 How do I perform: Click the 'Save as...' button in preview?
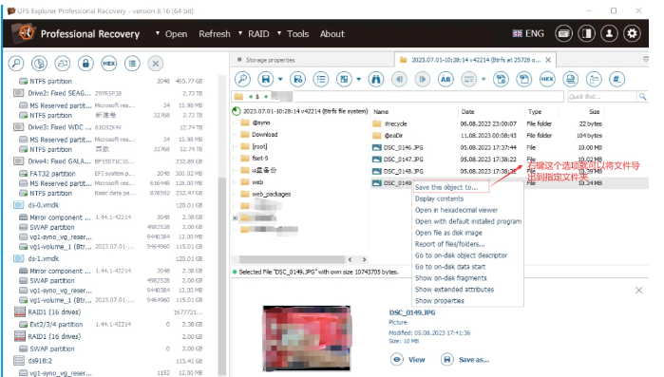point(465,360)
